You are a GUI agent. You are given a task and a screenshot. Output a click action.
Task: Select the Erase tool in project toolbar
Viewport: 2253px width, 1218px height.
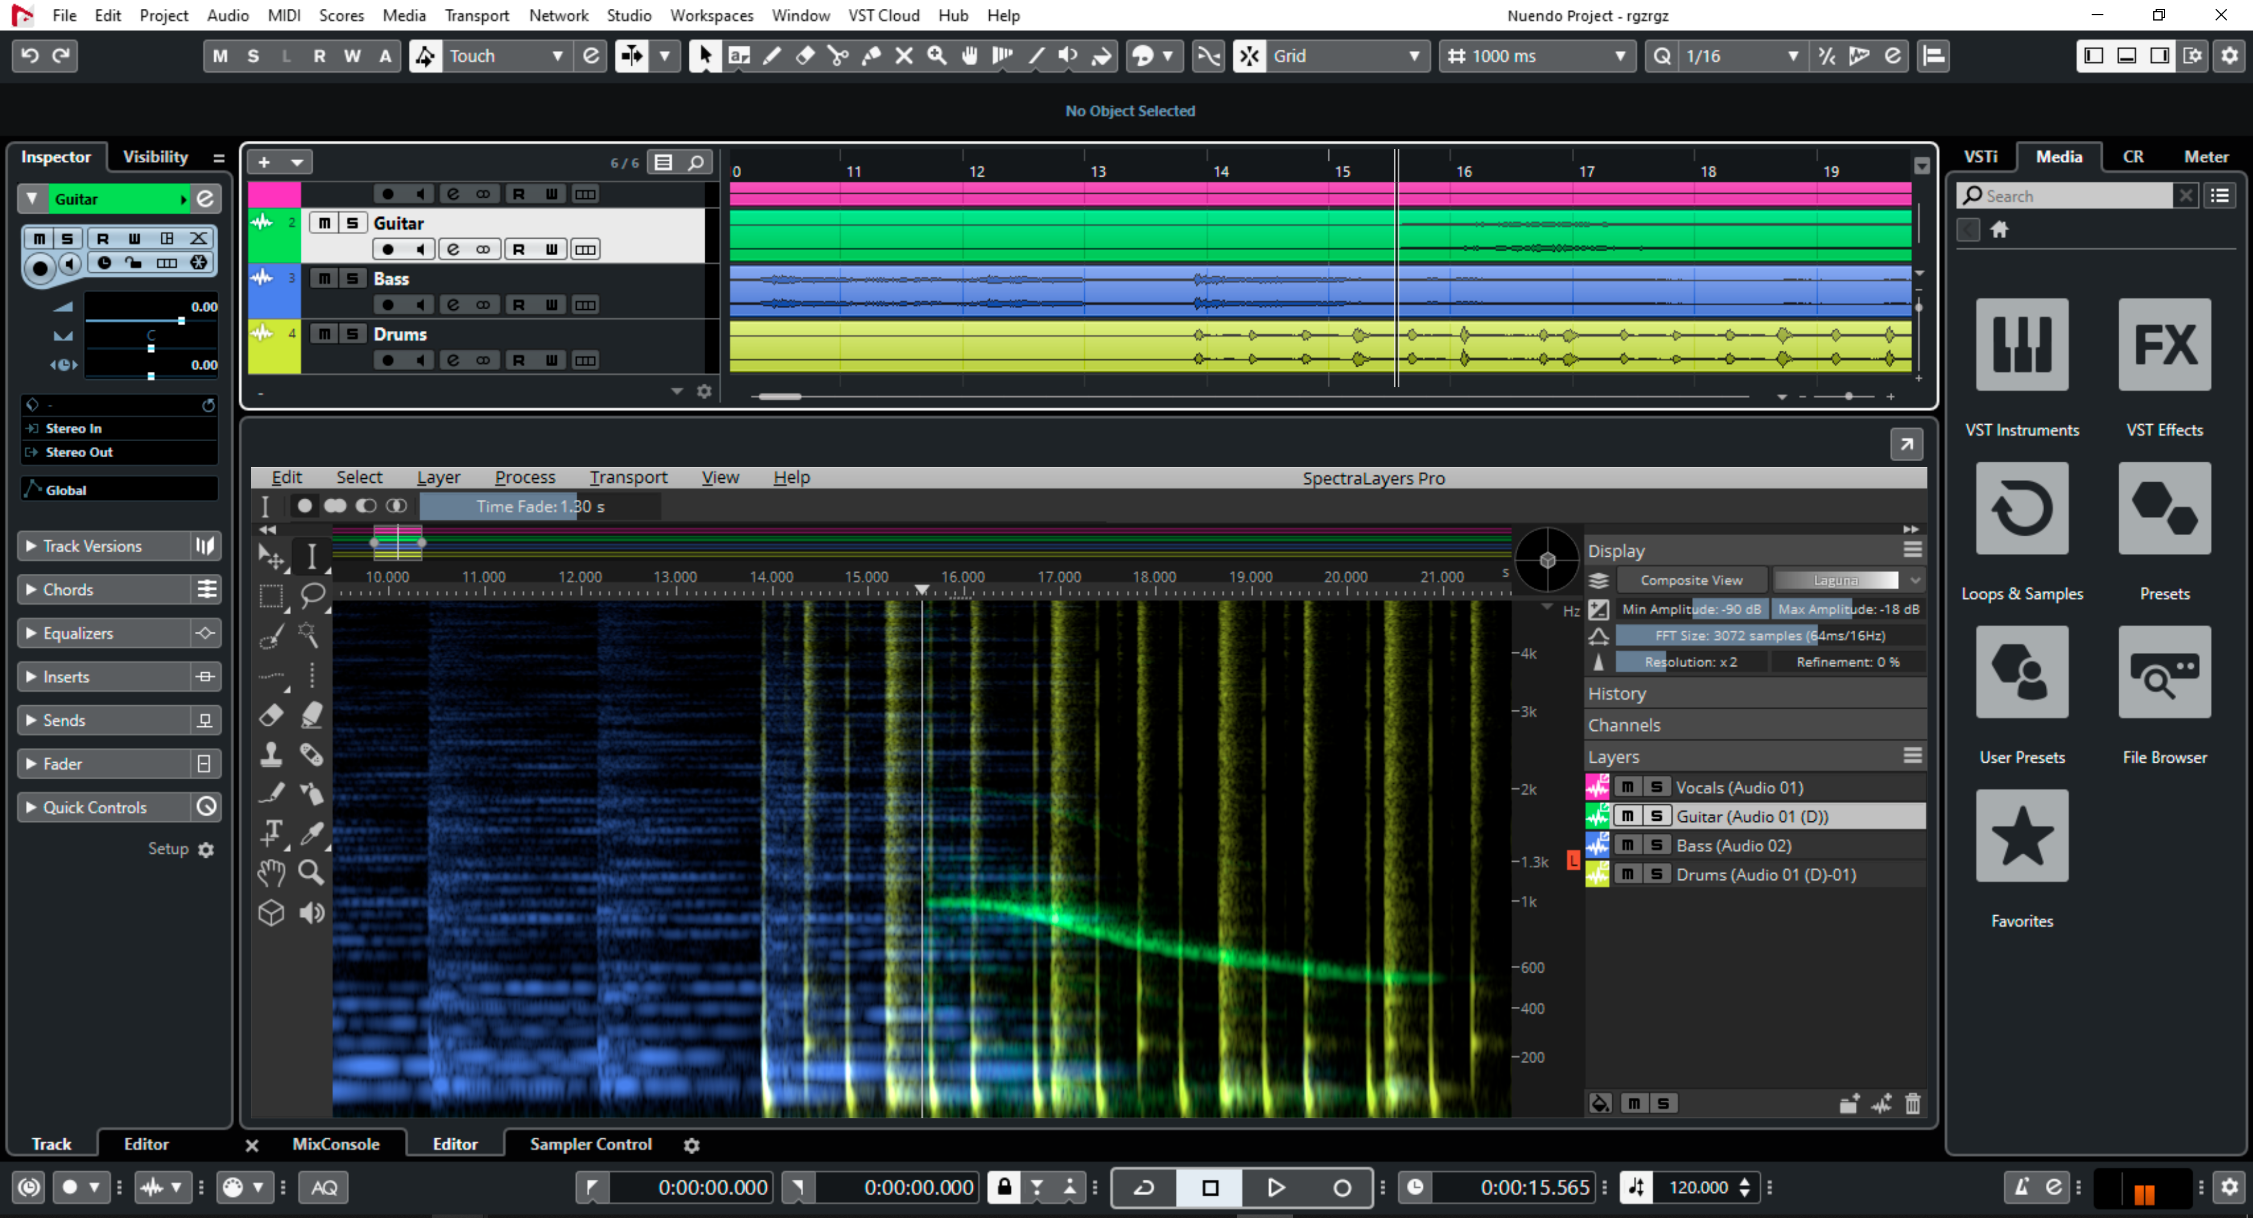tap(804, 55)
